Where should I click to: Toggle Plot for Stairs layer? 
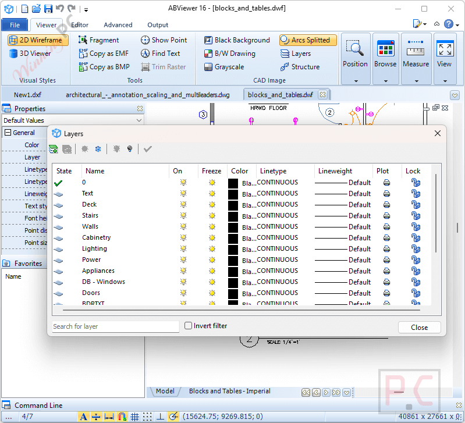386,216
